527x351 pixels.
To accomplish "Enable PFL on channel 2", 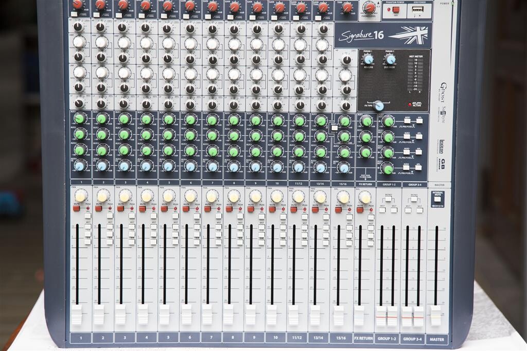I will 110,216.
